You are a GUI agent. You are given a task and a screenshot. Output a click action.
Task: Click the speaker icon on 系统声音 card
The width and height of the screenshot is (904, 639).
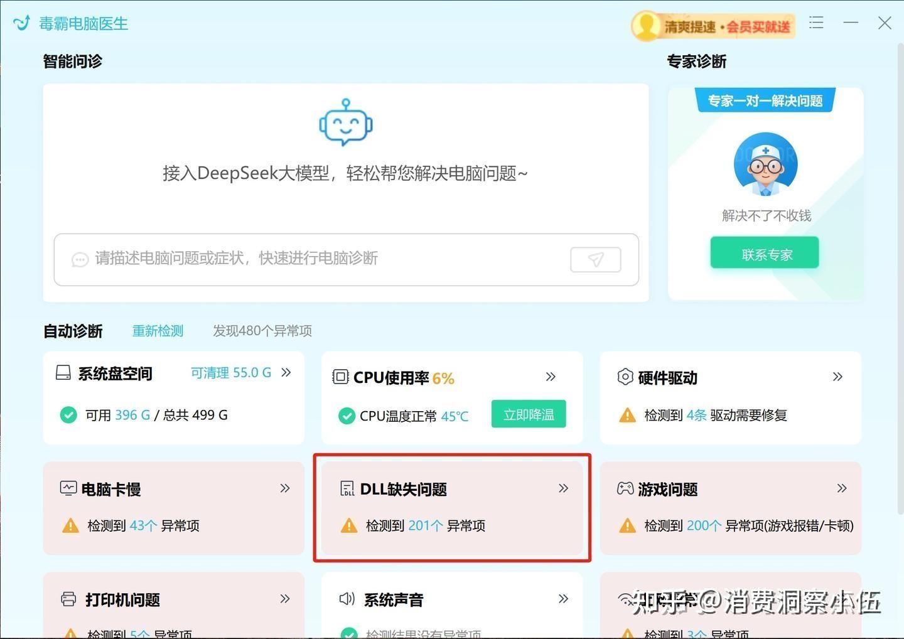coord(347,599)
